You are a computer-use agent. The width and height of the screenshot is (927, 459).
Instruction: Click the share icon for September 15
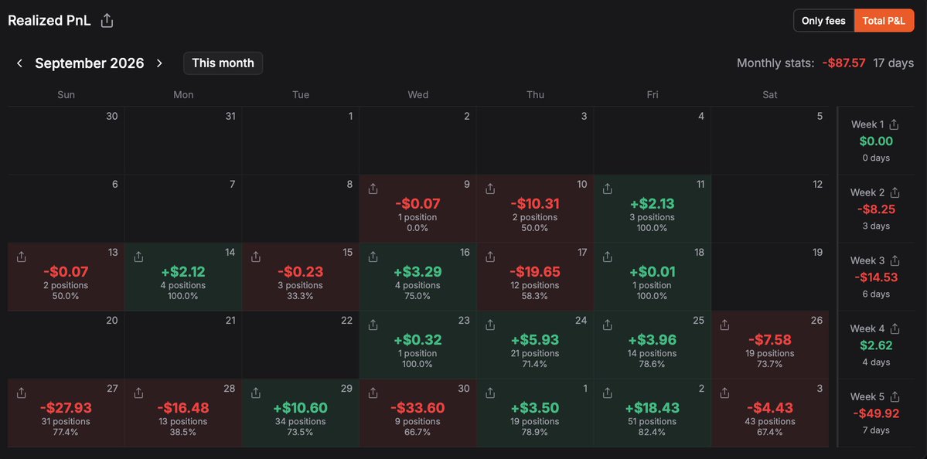tap(256, 257)
